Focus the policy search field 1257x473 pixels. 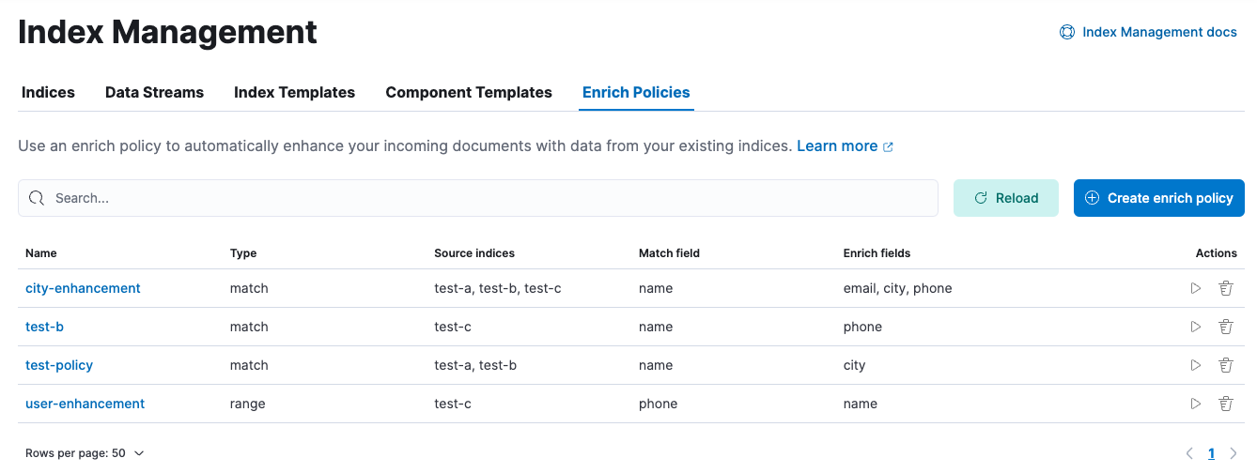pyautogui.click(x=477, y=198)
